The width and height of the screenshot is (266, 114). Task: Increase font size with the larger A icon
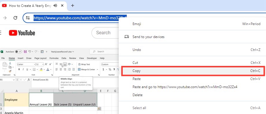click(46, 64)
